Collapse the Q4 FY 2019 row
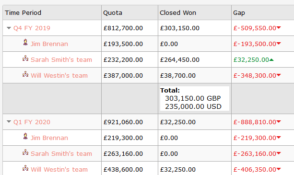294x175 pixels. point(9,28)
